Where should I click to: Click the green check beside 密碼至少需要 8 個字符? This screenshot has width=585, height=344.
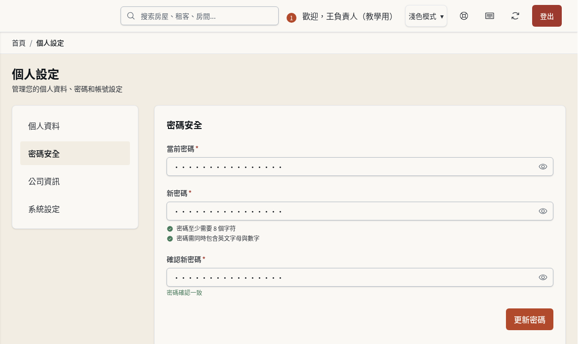(170, 229)
